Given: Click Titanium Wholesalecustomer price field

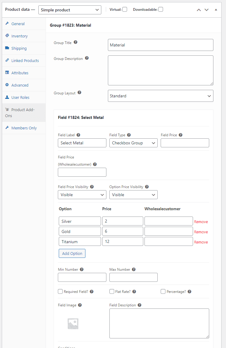Looking at the screenshot, I should (x=169, y=241).
